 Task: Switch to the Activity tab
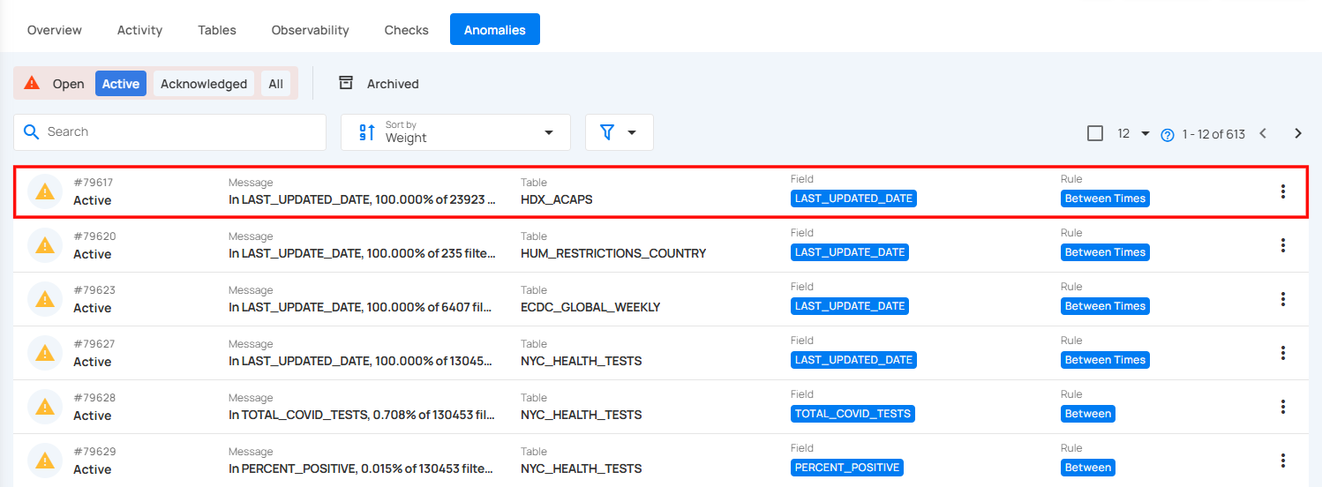(x=139, y=30)
